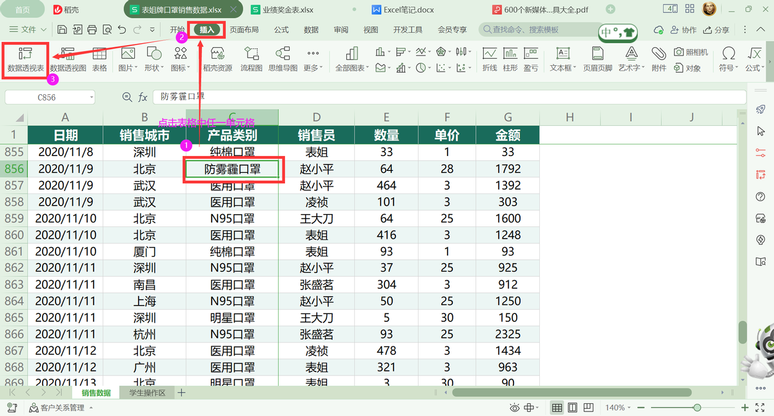Click the print icon in quick toolbar
This screenshot has width=774, height=416.
coord(92,30)
